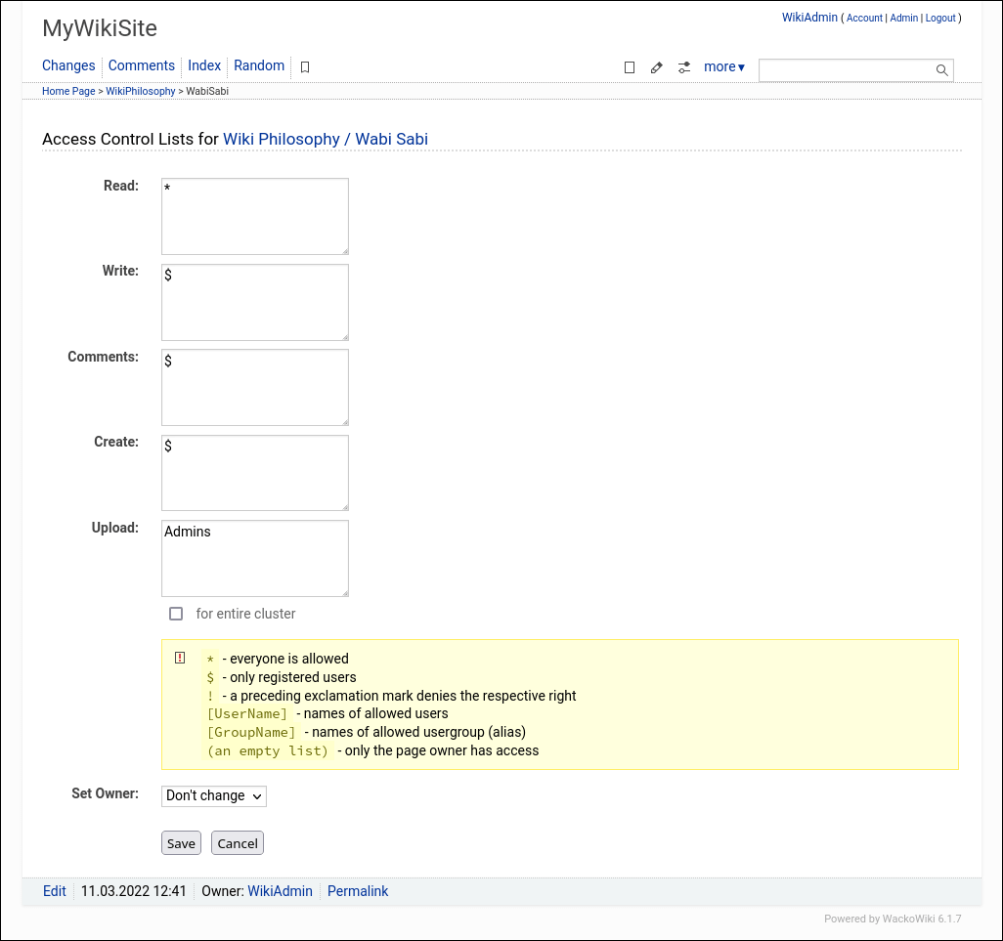The image size is (1003, 941).
Task: Open the pencil edit icon in the toolbar
Action: pos(656,67)
